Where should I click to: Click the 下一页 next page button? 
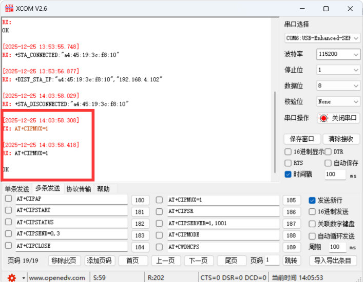coord(198,261)
